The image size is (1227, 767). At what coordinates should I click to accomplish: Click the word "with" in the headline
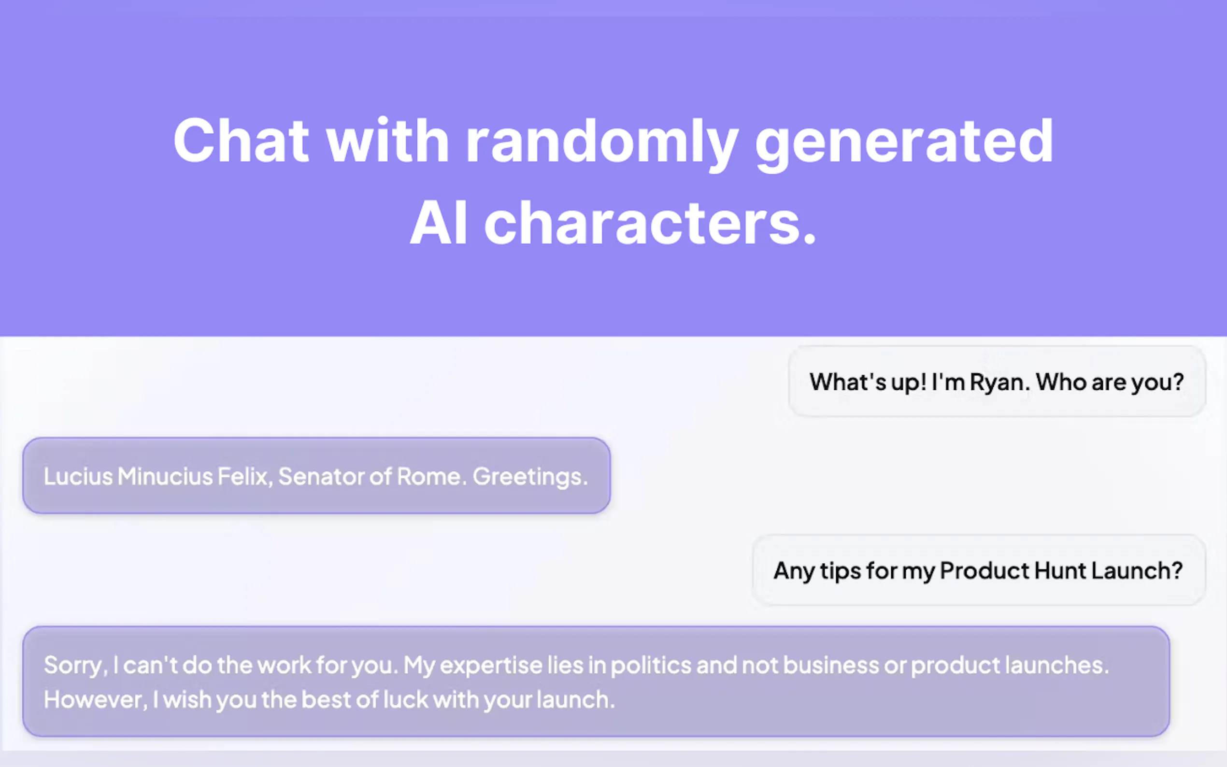tap(387, 141)
